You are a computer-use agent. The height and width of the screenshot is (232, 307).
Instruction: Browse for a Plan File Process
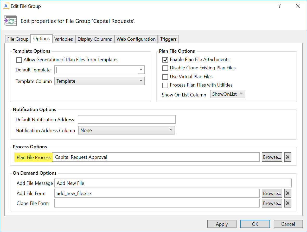272,157
